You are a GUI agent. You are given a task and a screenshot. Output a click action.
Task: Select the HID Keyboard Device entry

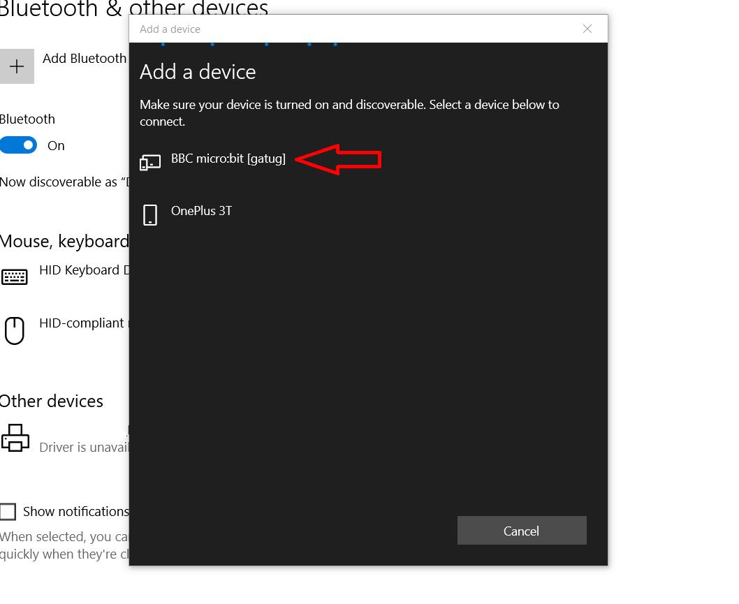[84, 270]
